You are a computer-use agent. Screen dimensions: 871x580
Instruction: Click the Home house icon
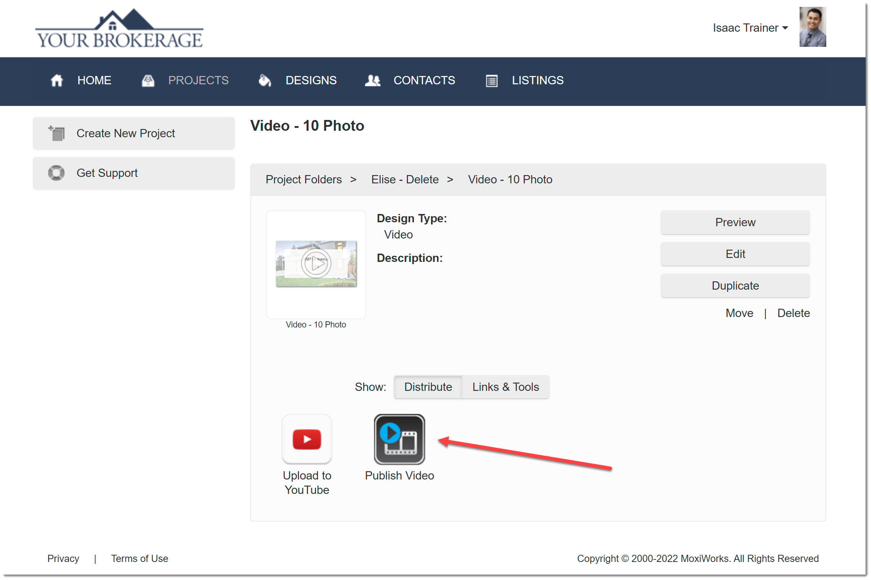click(x=57, y=80)
